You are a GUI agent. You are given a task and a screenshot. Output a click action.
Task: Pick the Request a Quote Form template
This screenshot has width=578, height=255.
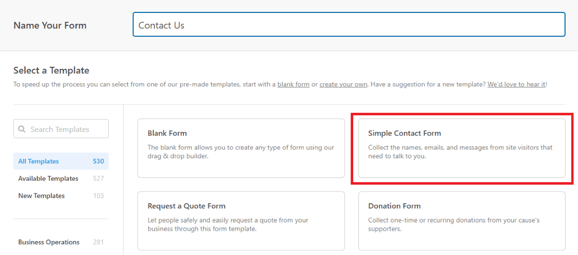[x=241, y=221]
